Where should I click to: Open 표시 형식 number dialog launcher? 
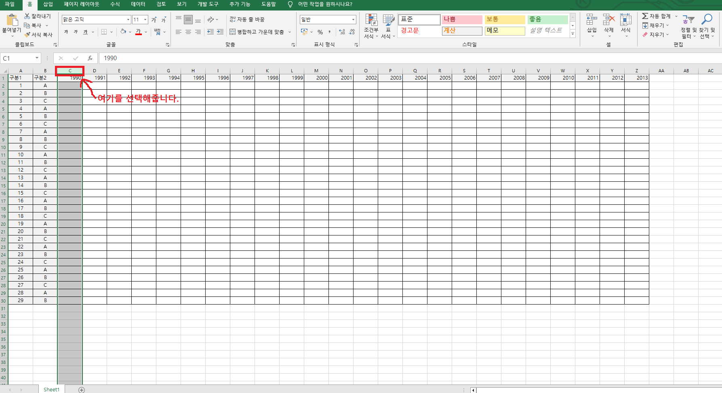tap(356, 45)
